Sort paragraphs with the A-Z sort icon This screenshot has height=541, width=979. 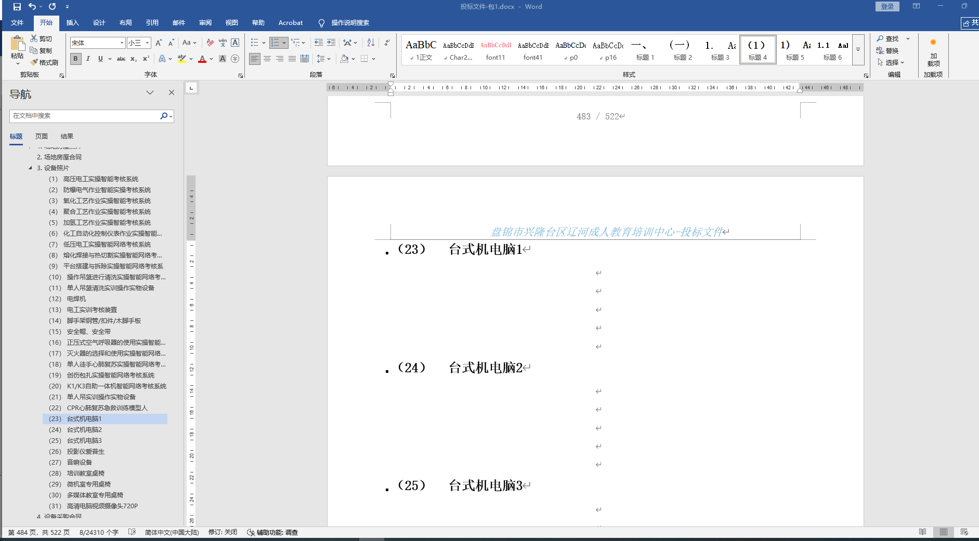[x=371, y=43]
